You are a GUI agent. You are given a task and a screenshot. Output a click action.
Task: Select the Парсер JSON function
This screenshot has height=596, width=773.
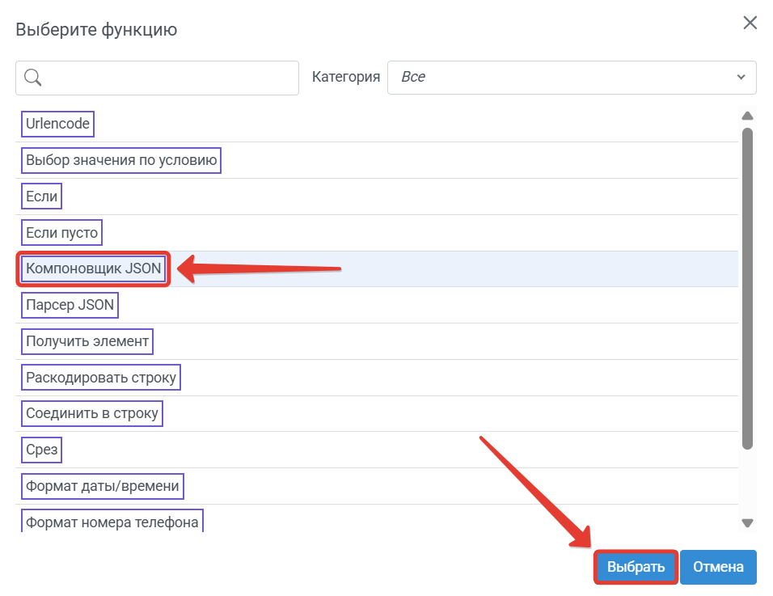pyautogui.click(x=70, y=305)
